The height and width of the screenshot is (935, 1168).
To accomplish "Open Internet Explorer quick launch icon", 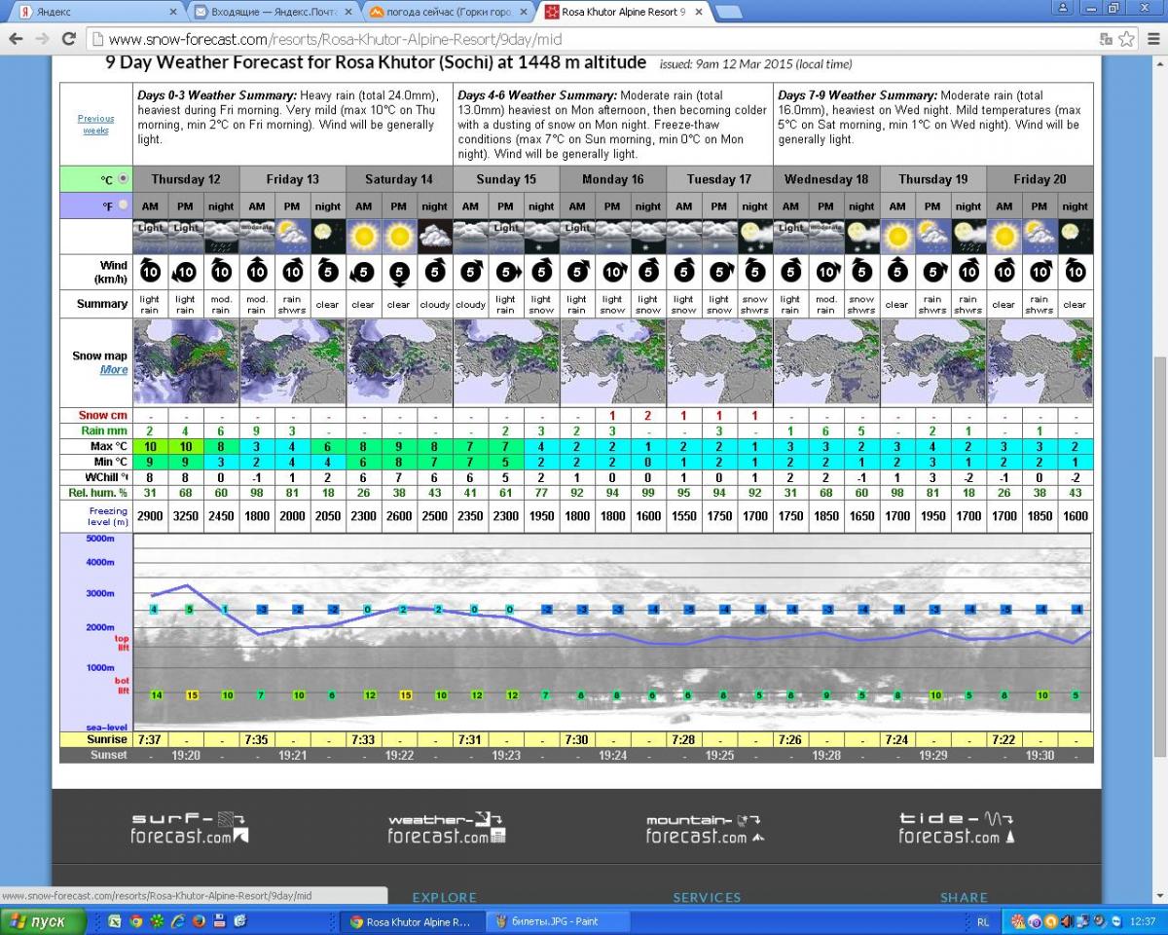I will pyautogui.click(x=177, y=920).
